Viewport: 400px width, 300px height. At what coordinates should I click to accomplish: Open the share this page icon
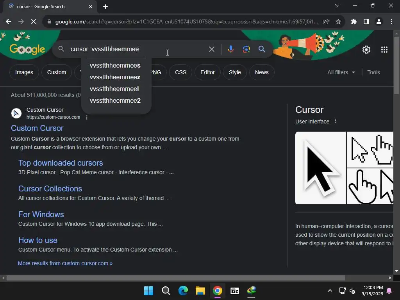[x=325, y=22]
